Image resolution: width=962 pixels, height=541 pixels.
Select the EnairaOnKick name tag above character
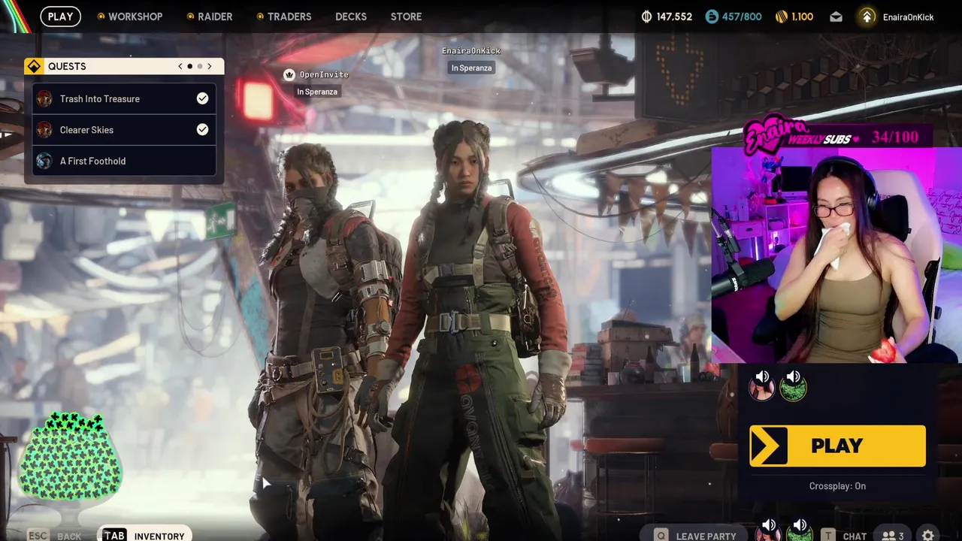[x=471, y=50]
